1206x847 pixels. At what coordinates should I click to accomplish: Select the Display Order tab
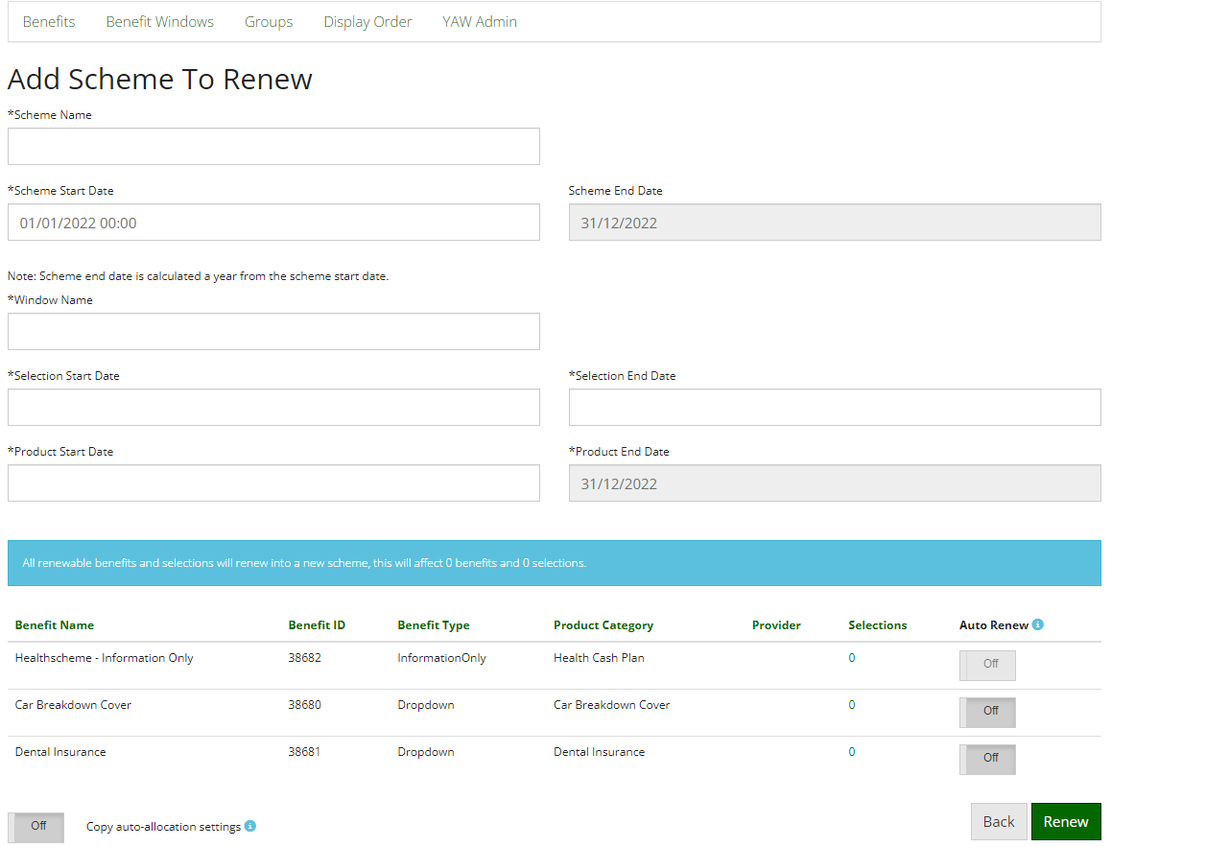pyautogui.click(x=367, y=21)
